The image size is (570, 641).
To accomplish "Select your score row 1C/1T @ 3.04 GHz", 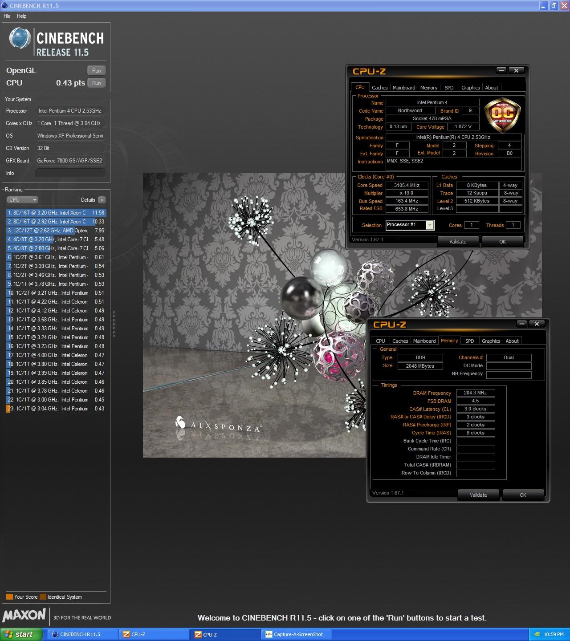I will coord(56,409).
